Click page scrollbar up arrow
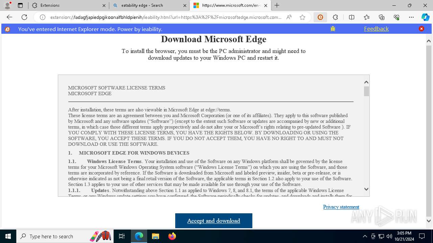Image resolution: width=433 pixels, height=243 pixels. tap(429, 41)
